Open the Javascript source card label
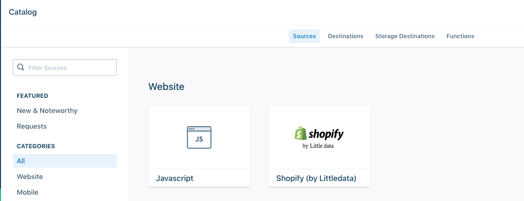The width and height of the screenshot is (524, 201). (x=175, y=178)
